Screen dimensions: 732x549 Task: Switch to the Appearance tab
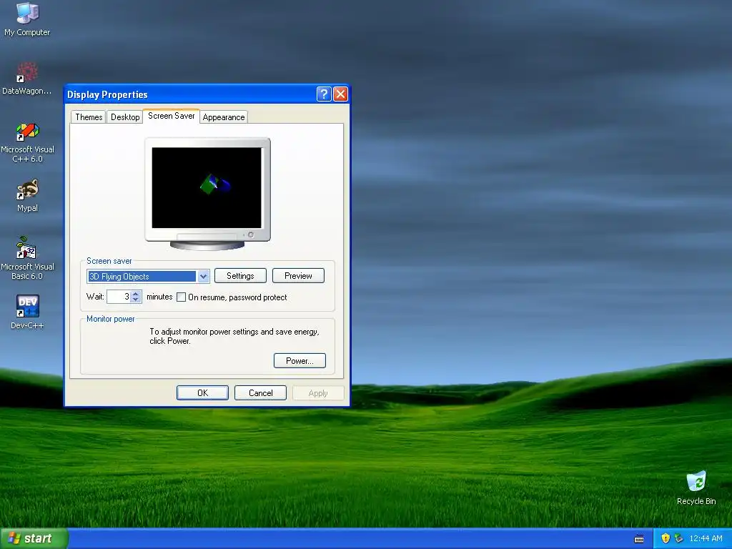(x=224, y=117)
